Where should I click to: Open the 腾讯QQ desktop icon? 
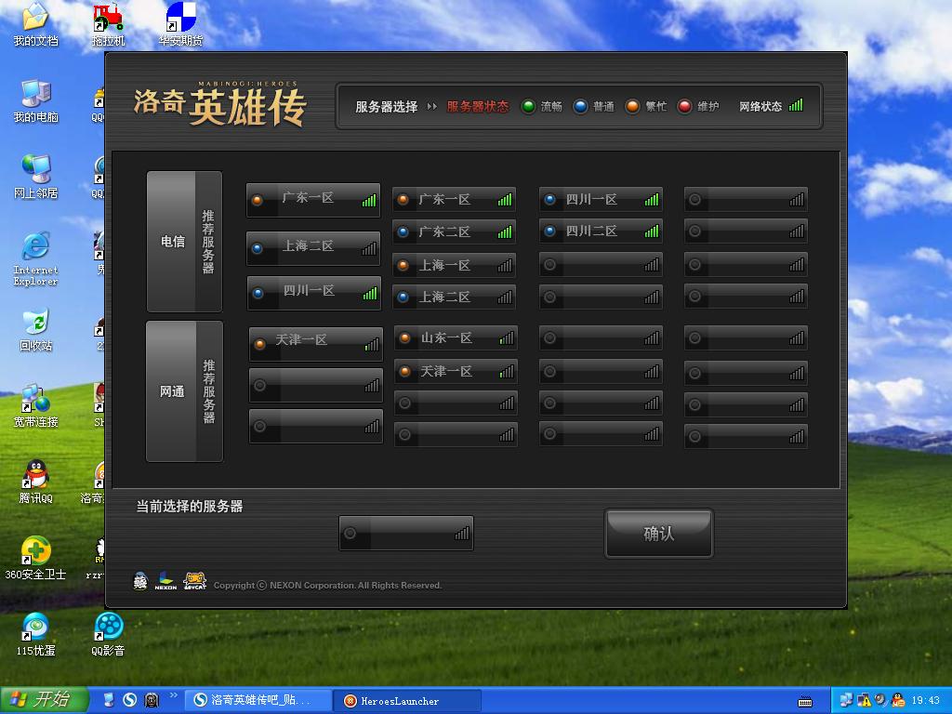point(36,482)
